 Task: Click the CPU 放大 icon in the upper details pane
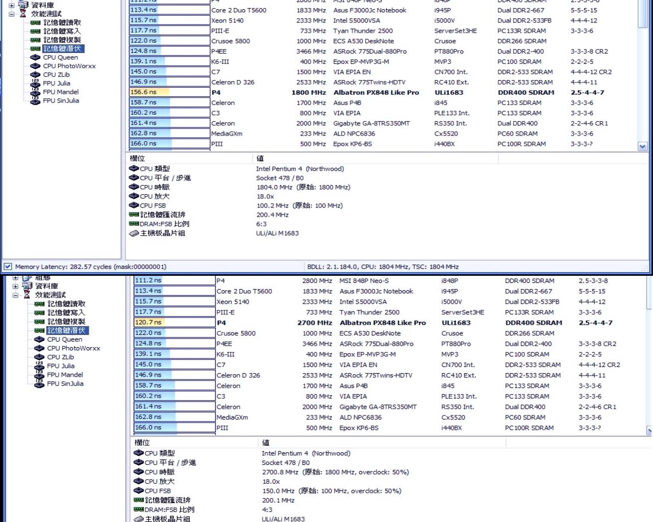(134, 196)
